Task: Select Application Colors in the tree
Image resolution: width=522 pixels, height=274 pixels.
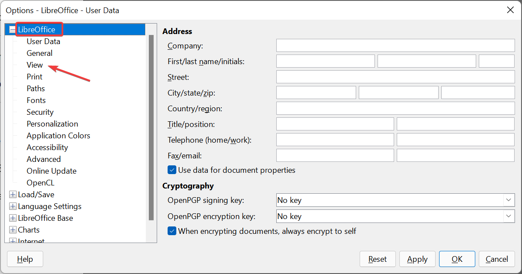Action: pyautogui.click(x=58, y=136)
